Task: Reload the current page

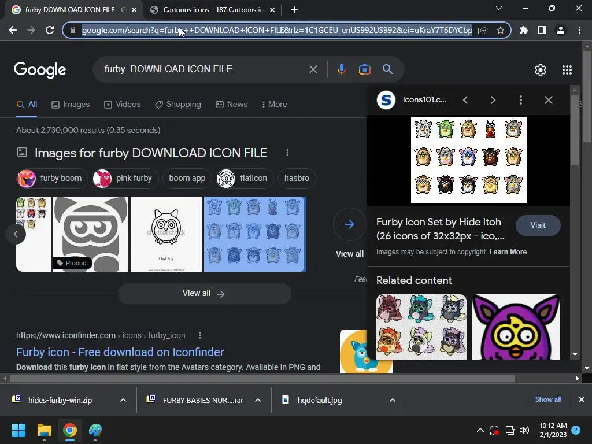Action: (x=50, y=30)
